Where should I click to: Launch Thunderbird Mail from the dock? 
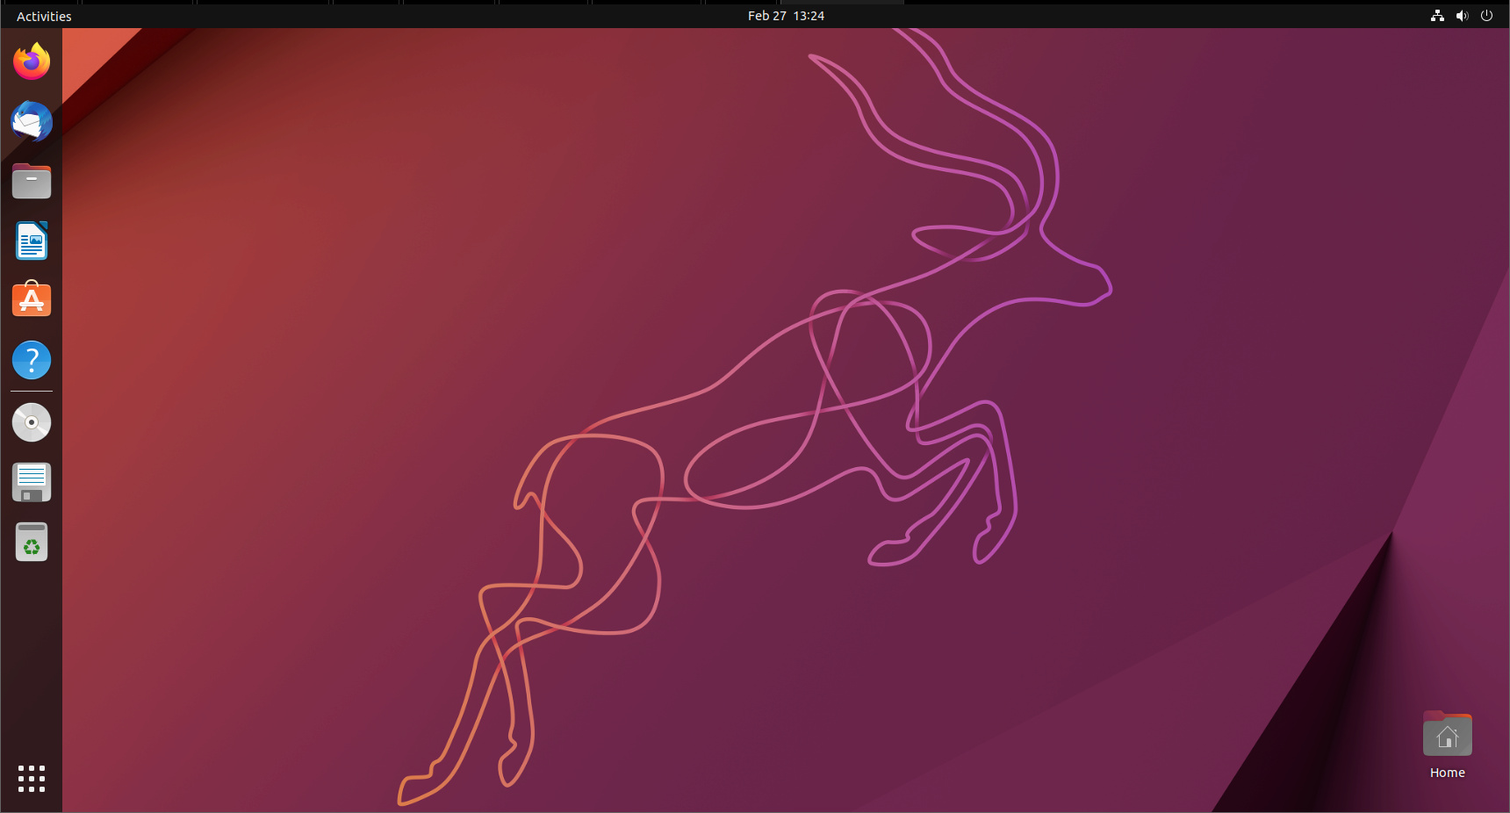(32, 121)
